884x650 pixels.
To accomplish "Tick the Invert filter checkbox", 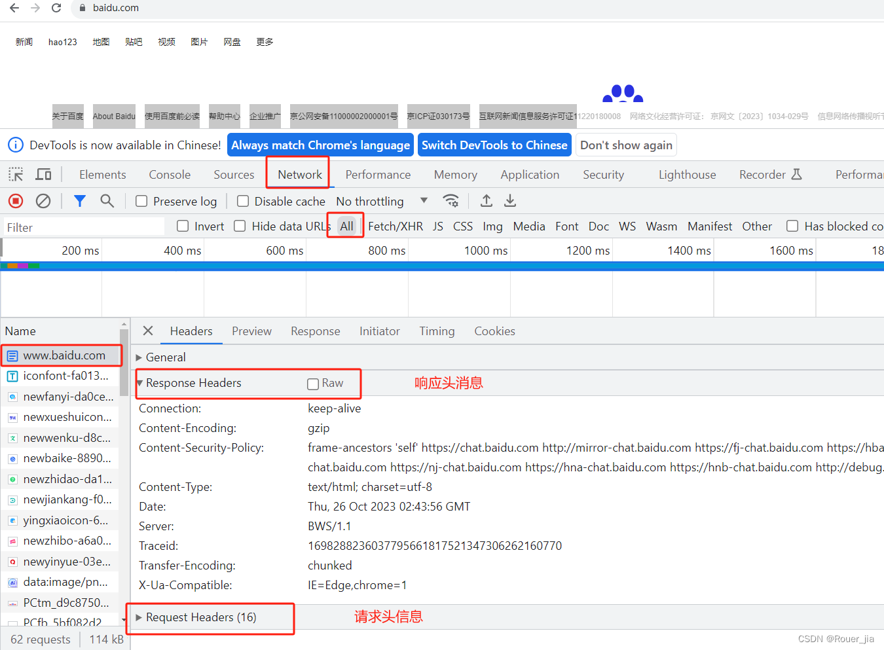I will (x=183, y=226).
